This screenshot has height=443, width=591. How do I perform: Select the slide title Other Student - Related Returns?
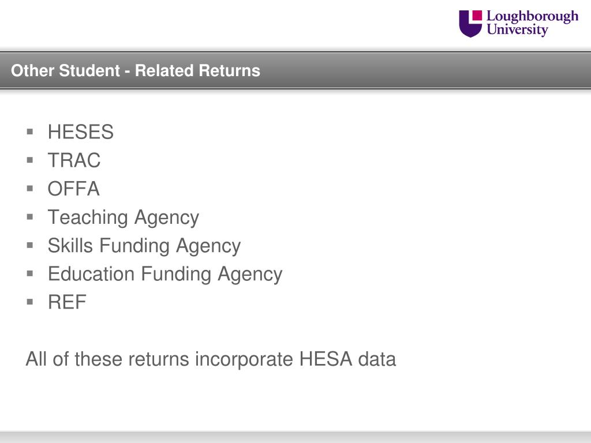click(x=136, y=70)
